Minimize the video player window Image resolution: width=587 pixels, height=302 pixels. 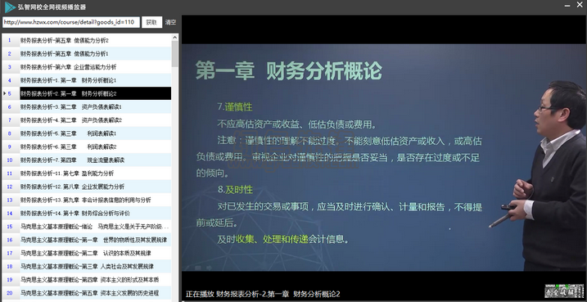tap(567, 5)
